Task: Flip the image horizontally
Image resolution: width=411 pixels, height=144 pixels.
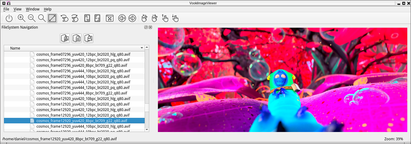Action: pos(97,18)
